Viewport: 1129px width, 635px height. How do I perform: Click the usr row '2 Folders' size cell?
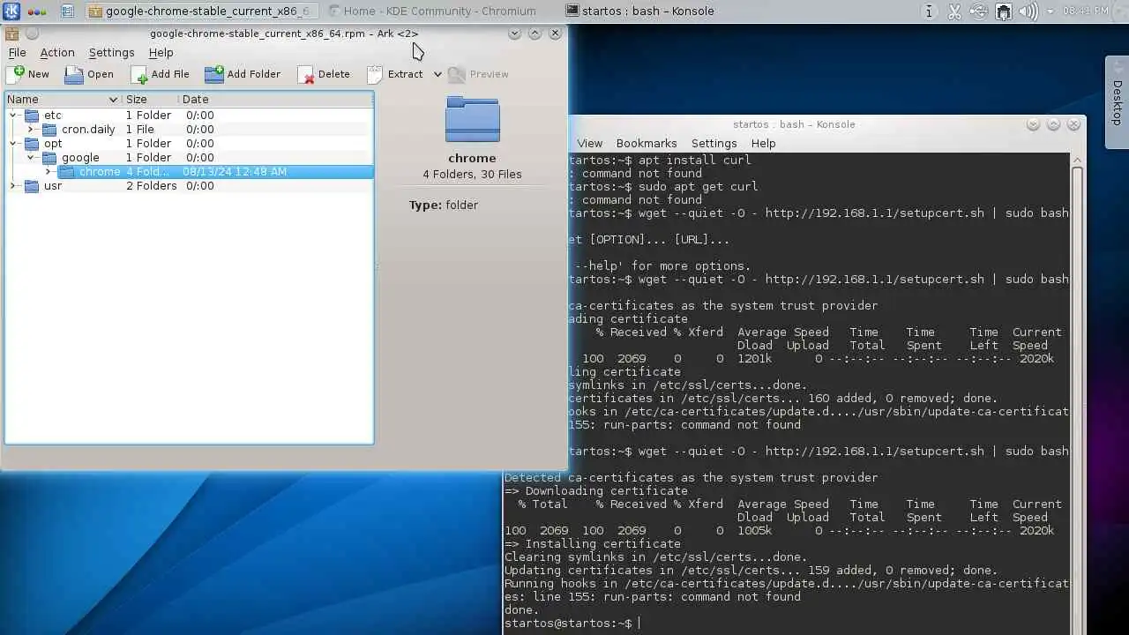(x=151, y=186)
